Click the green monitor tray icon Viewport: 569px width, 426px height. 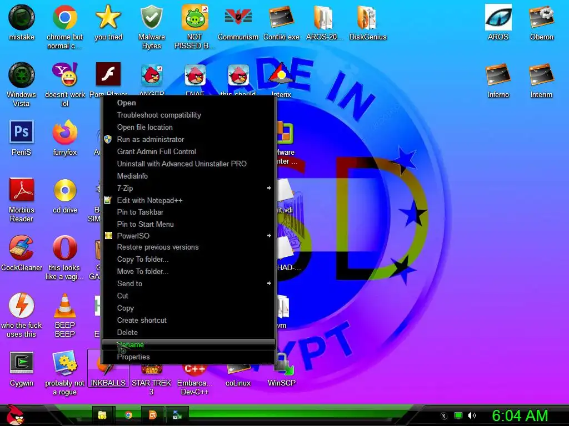[458, 416]
